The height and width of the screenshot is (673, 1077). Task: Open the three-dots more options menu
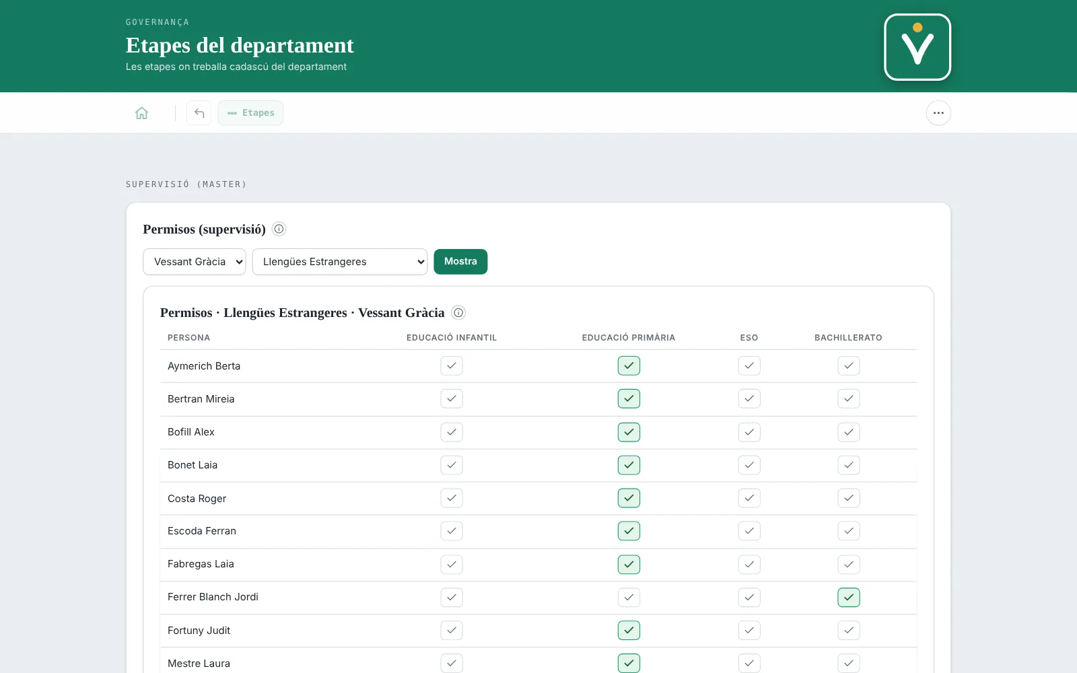938,113
